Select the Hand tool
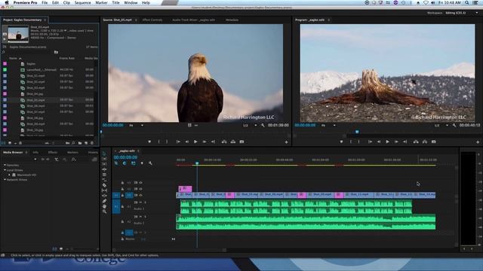The height and width of the screenshot is (271, 483). (x=104, y=206)
